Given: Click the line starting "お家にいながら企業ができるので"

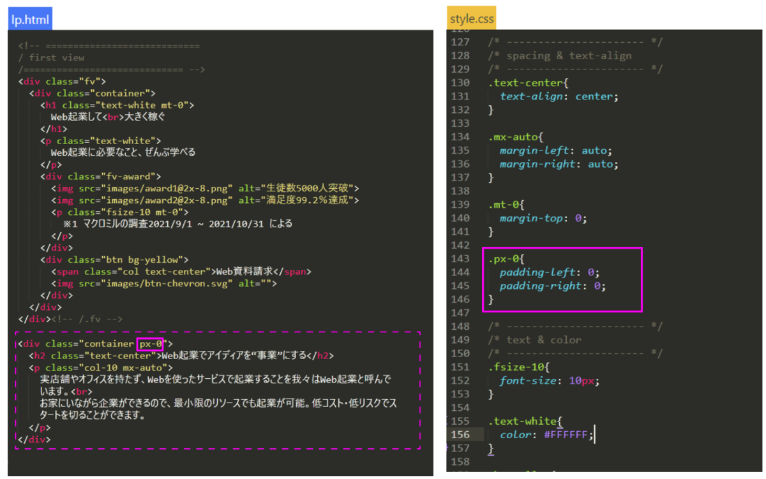Looking at the screenshot, I should point(218,403).
